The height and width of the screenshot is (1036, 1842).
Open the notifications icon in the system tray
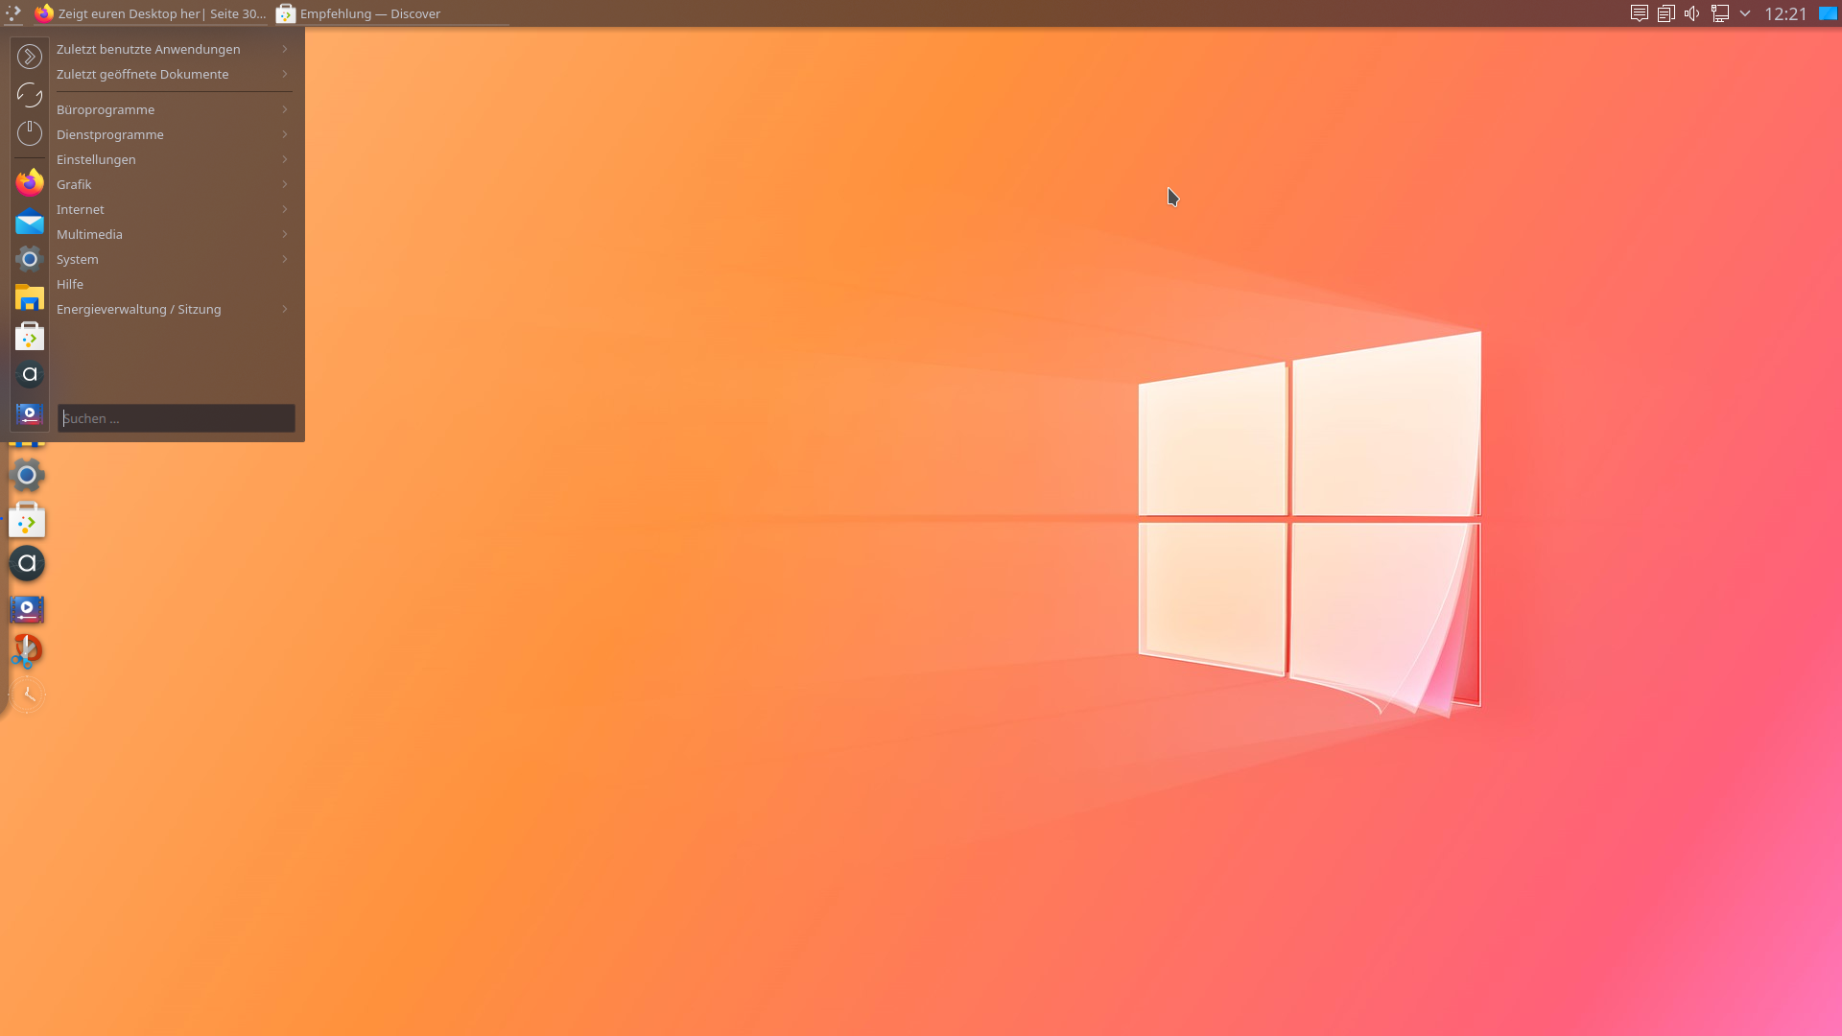[1640, 13]
